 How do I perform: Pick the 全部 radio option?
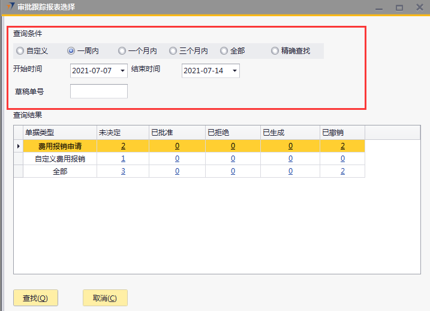224,51
